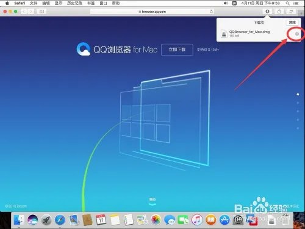Click the 清除 button in downloads popover

292,22
